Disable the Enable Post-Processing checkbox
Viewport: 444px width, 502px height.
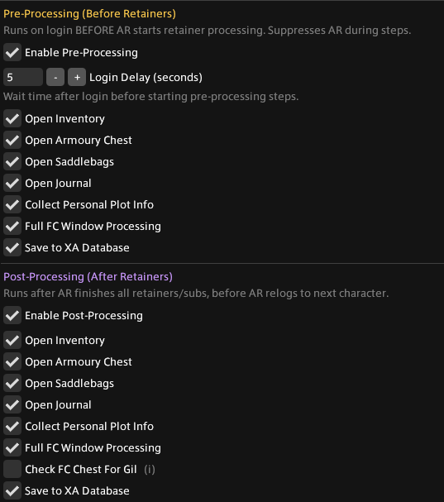click(x=12, y=315)
